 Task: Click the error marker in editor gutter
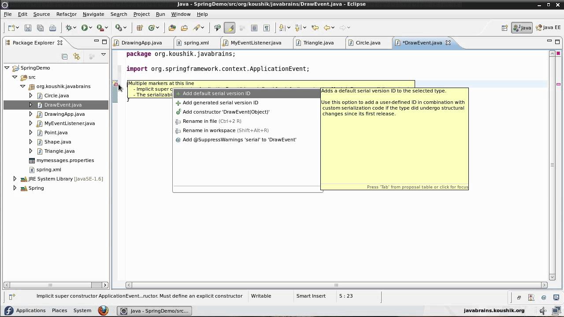point(115,84)
